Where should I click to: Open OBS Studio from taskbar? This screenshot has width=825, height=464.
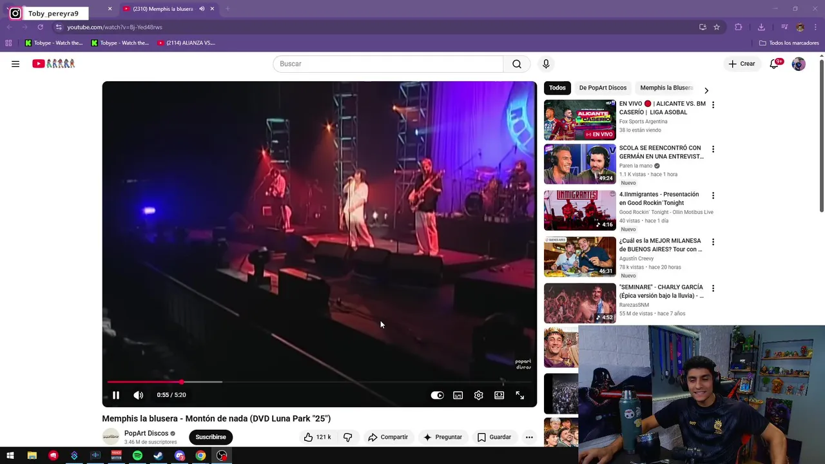pyautogui.click(x=222, y=456)
